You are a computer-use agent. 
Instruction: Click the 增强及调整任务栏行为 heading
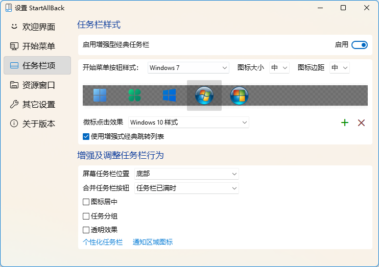tap(121, 155)
